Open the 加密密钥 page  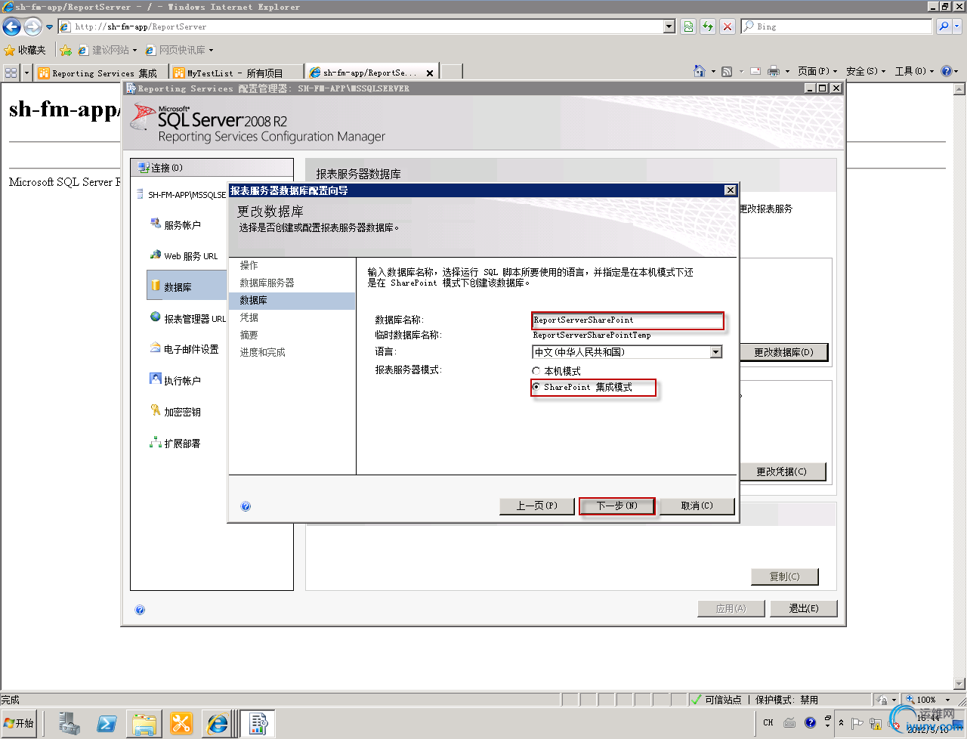click(182, 412)
